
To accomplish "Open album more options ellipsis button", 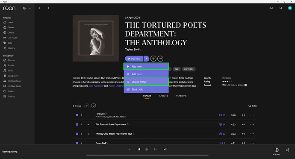I will click(x=160, y=59).
